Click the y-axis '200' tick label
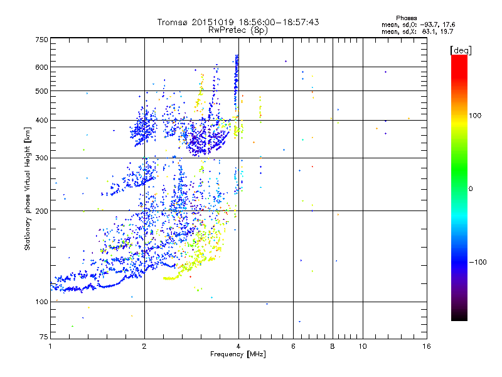This screenshot has height=377, width=502. point(41,211)
